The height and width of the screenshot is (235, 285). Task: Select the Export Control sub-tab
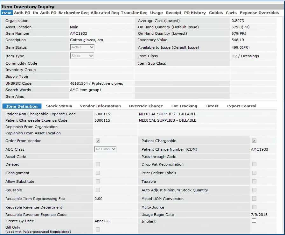(x=241, y=106)
